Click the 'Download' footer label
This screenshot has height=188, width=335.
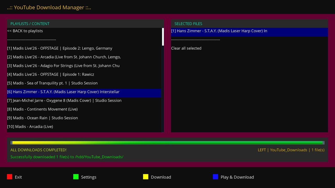click(161, 177)
